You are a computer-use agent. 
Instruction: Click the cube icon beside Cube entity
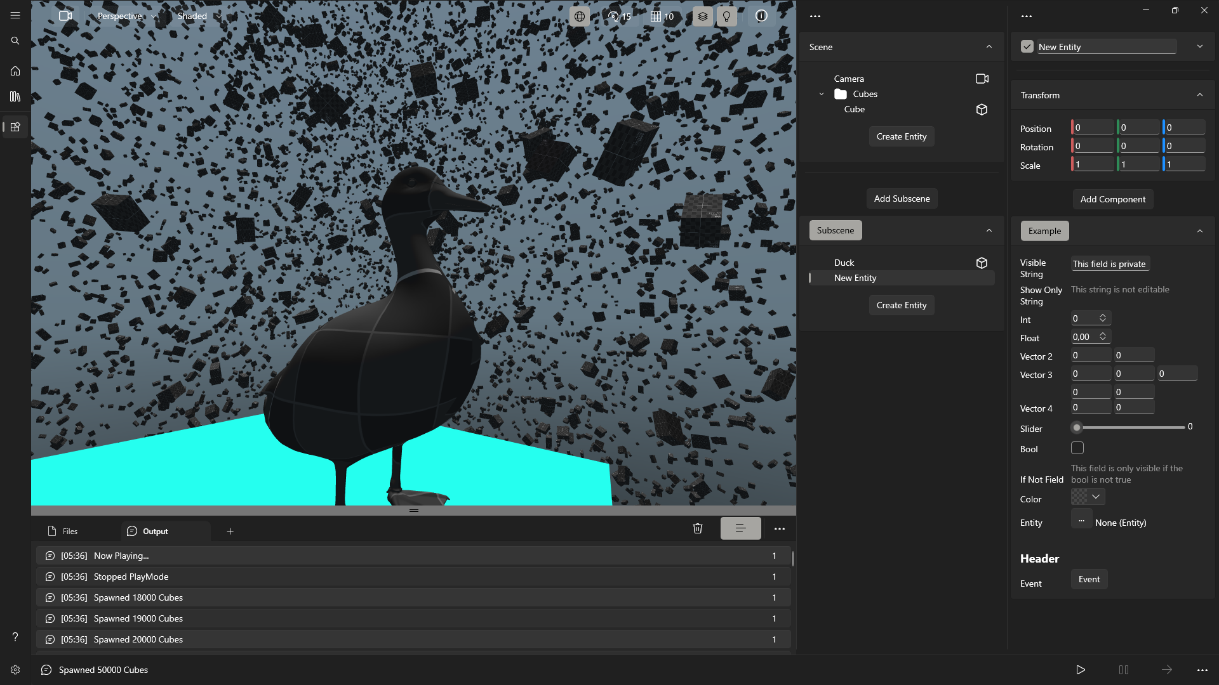click(982, 110)
